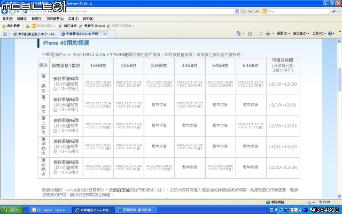The width and height of the screenshot is (342, 214).
Task: Open the 檢視(V) menu
Action: click(37, 19)
